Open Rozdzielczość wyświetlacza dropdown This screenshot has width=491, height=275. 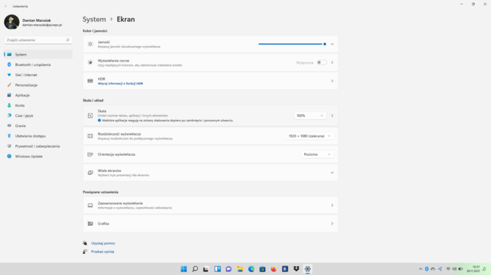pos(310,136)
